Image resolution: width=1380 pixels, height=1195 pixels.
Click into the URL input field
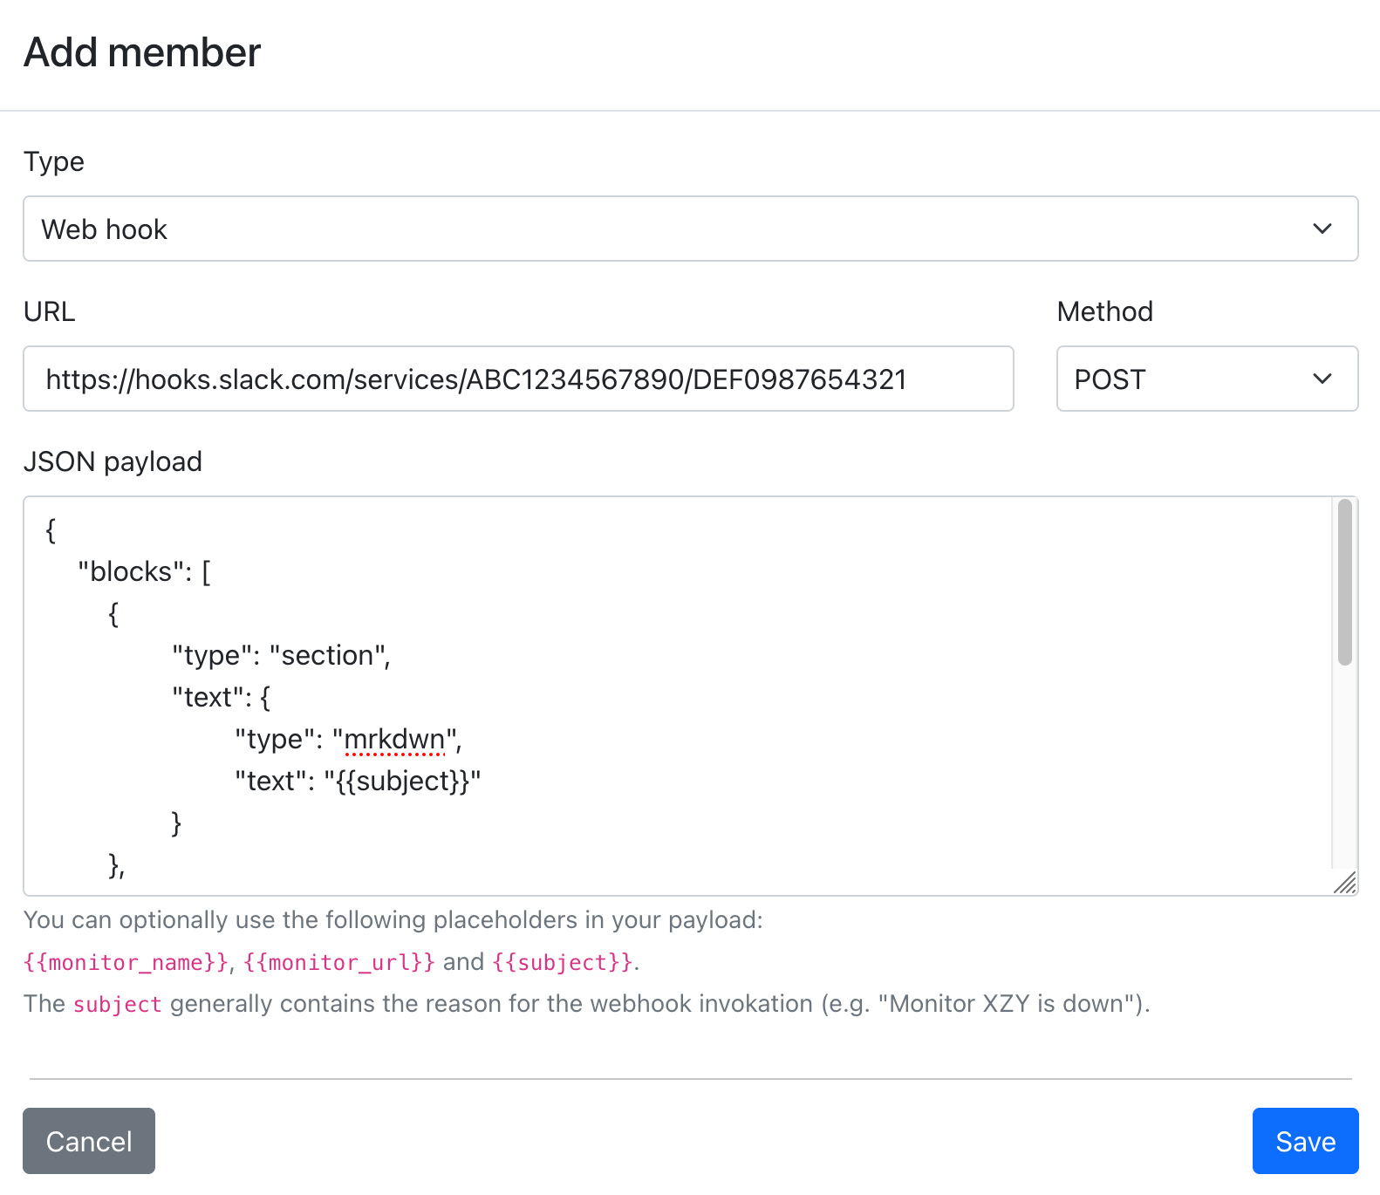tap(518, 379)
